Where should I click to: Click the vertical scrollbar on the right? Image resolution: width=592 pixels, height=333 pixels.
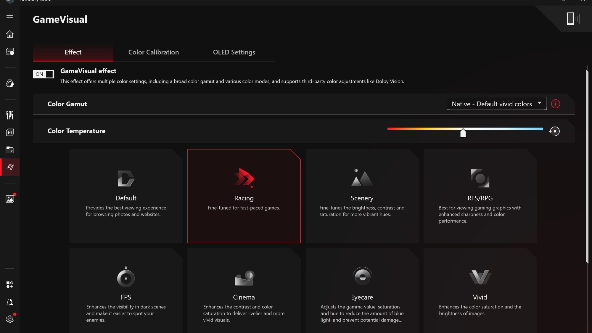click(x=587, y=166)
